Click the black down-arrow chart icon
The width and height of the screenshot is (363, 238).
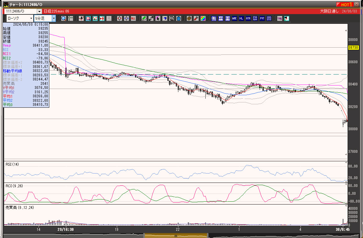tap(81, 18)
